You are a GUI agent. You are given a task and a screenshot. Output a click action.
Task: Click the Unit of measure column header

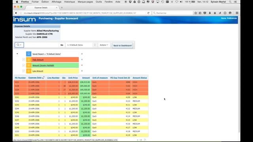[100, 78]
